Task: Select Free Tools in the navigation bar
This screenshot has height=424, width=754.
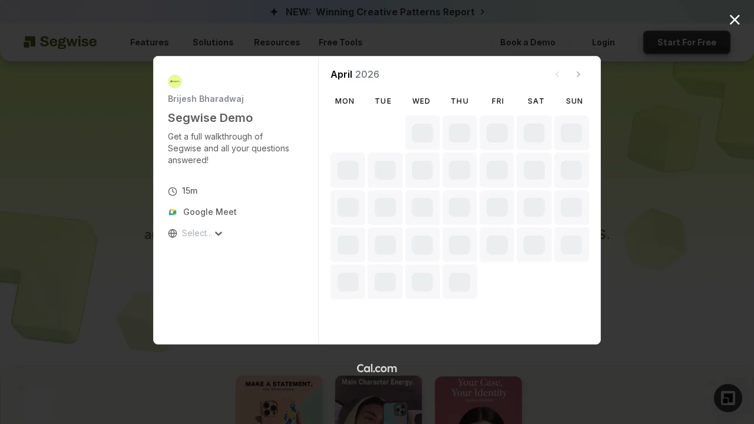Action: (x=340, y=42)
